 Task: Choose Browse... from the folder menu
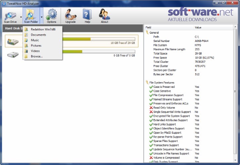pos(43,56)
